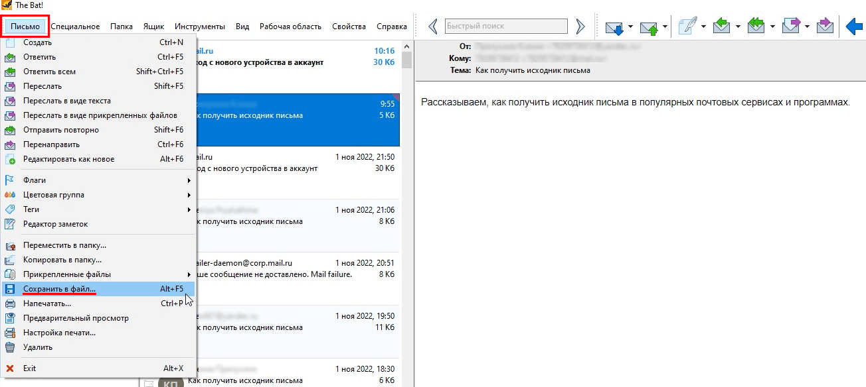Viewport: 866px width, 387px height.
Task: Click the left chevron before quick search
Action: tap(433, 27)
